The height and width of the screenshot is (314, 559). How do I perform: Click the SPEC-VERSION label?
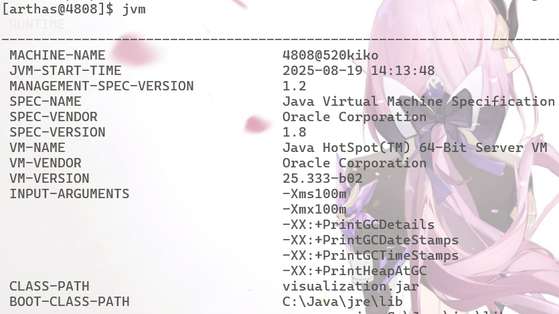(x=58, y=133)
